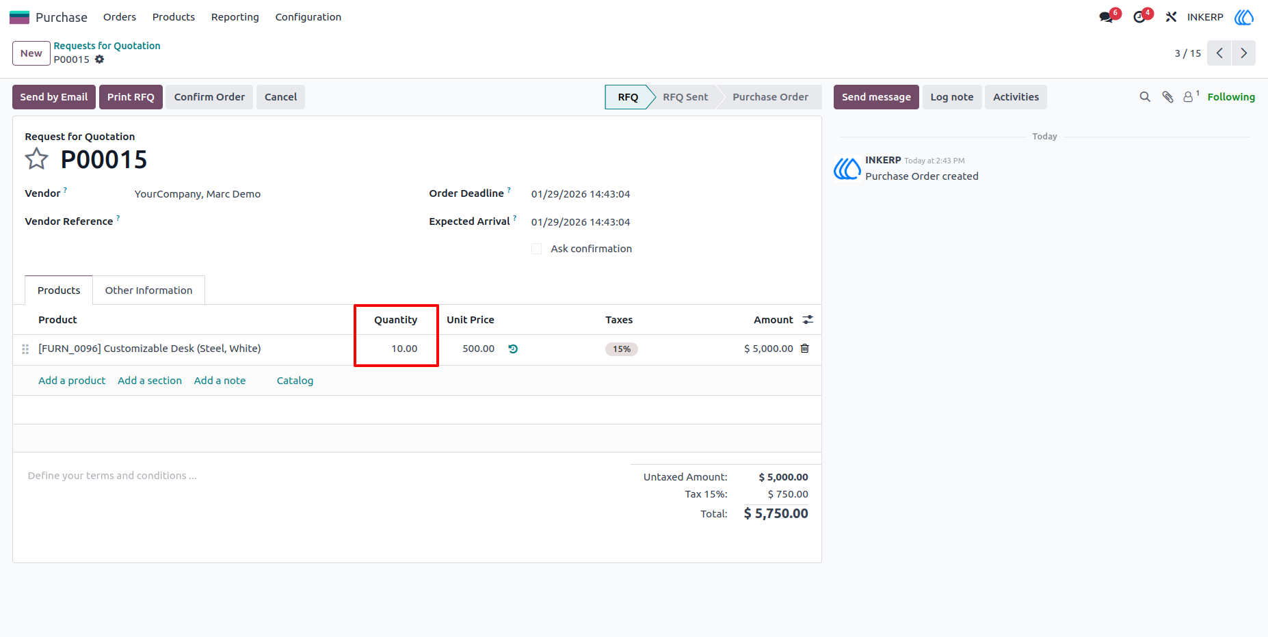
Task: Click the Add a note link
Action: click(220, 381)
